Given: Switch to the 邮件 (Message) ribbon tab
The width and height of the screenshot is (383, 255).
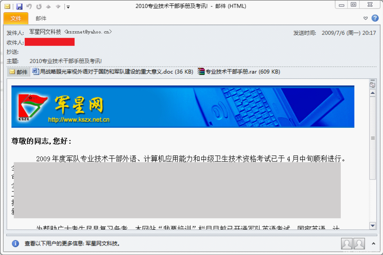Looking at the screenshot, I should [x=41, y=18].
